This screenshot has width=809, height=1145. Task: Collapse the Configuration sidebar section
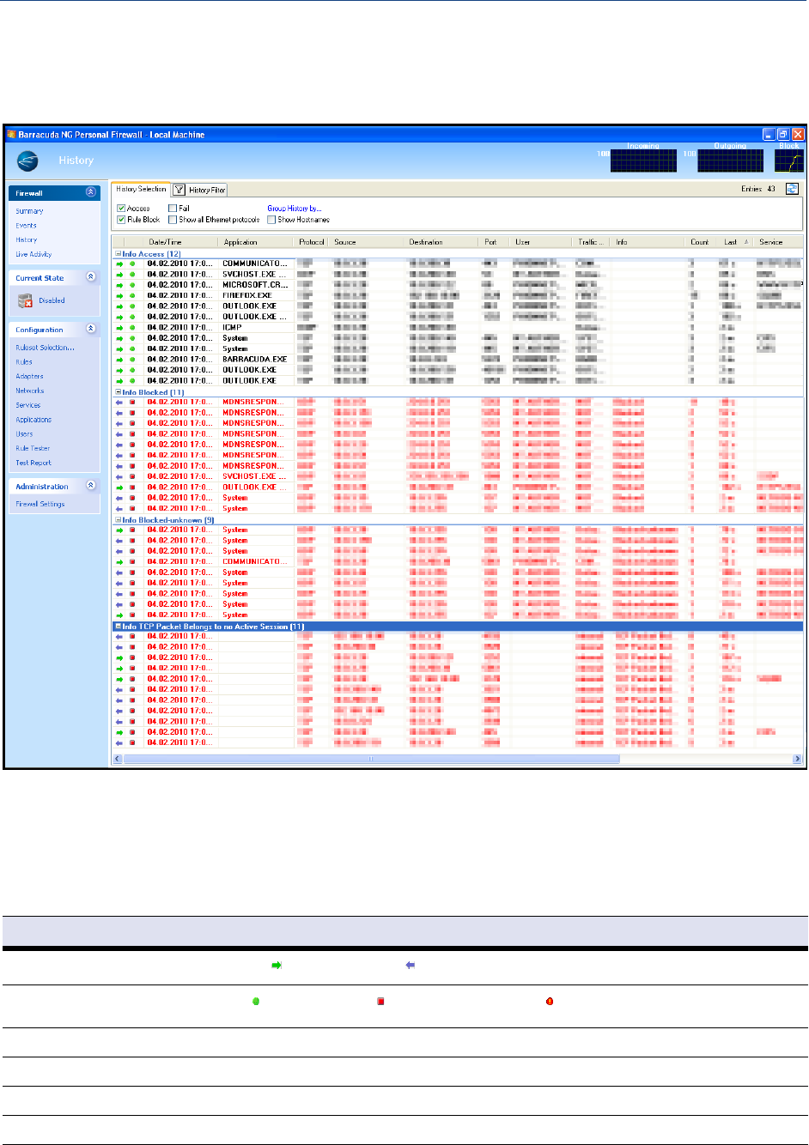(x=92, y=329)
